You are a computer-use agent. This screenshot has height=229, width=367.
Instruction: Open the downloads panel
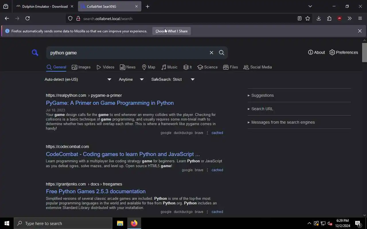[x=319, y=18]
